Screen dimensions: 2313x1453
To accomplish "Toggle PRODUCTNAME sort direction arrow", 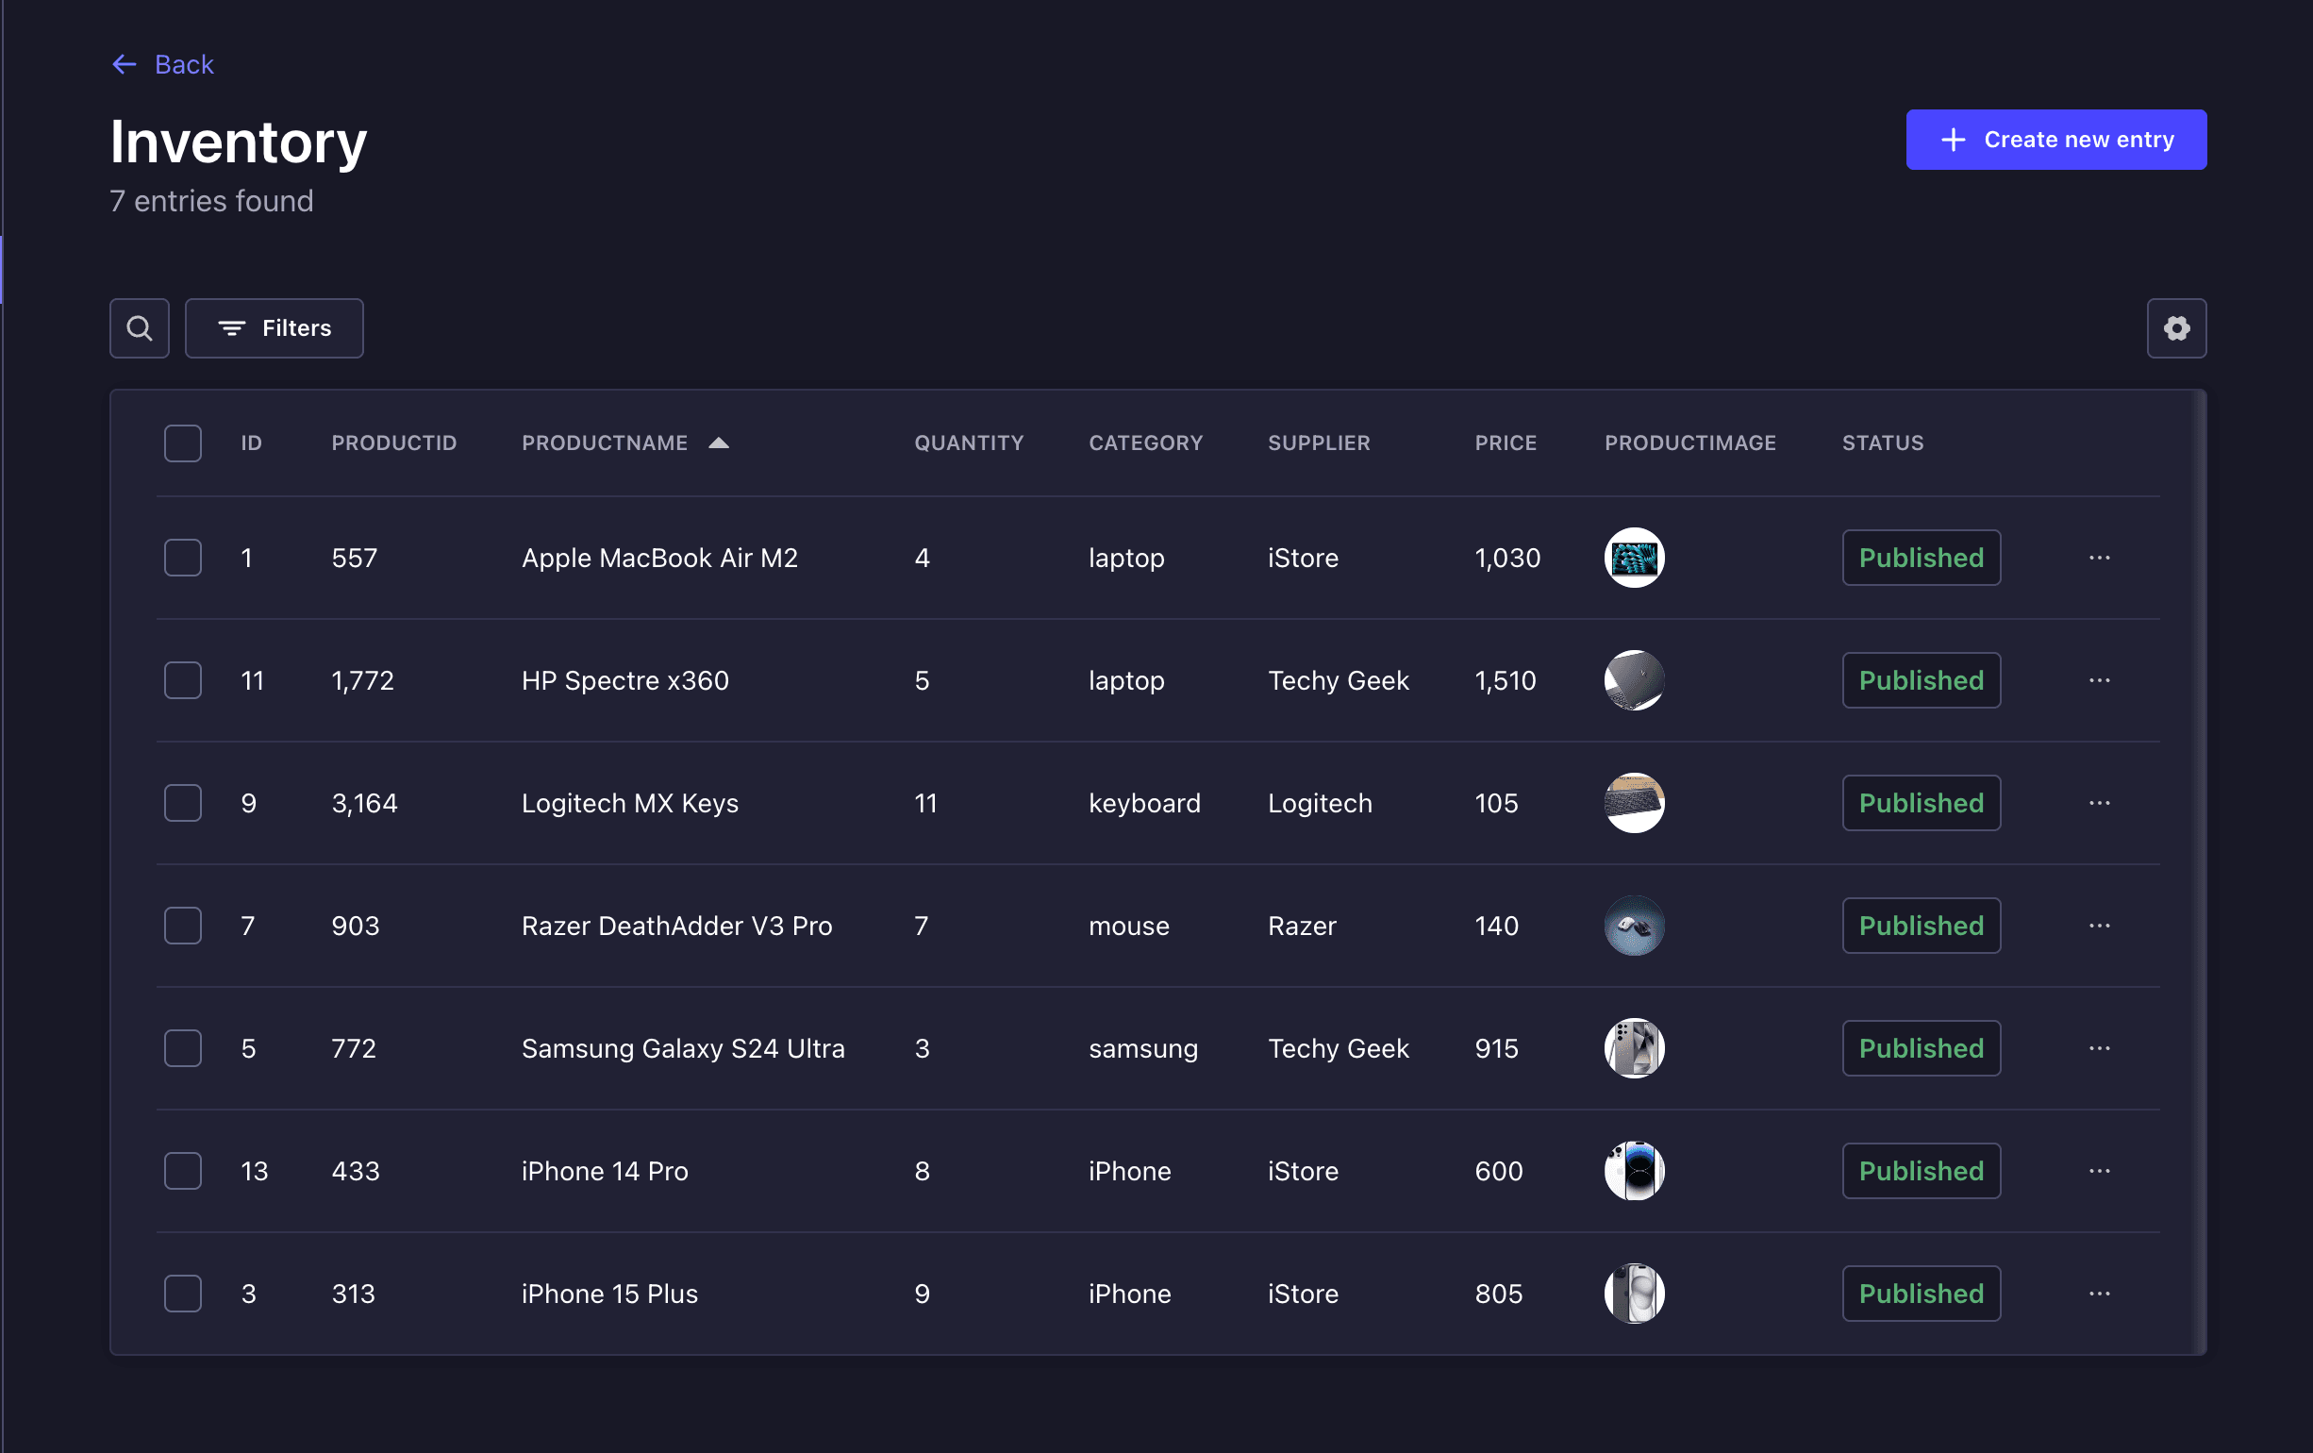I will [x=719, y=443].
